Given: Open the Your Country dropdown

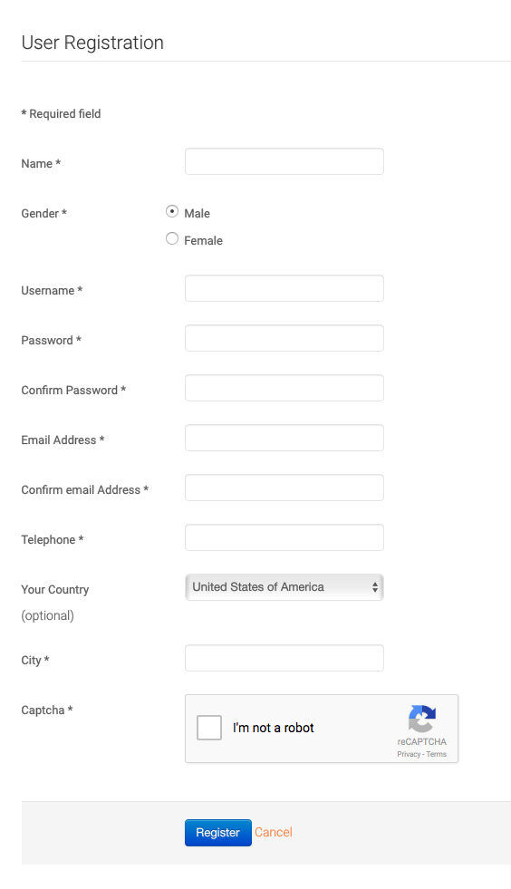Looking at the screenshot, I should pyautogui.click(x=284, y=587).
